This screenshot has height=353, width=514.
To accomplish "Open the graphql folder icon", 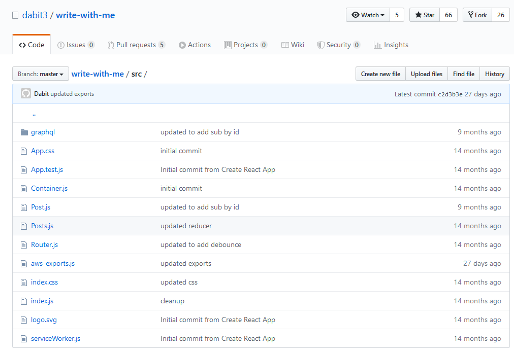I will pyautogui.click(x=24, y=131).
